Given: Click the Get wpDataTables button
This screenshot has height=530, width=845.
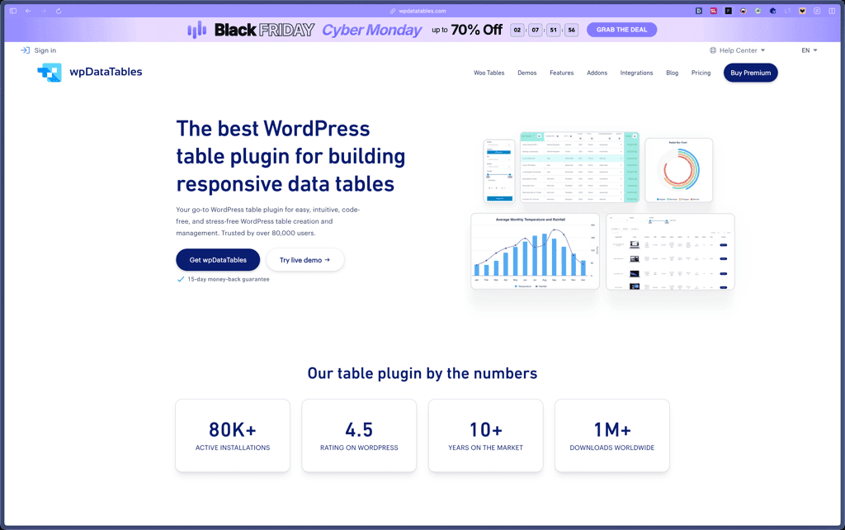Looking at the screenshot, I should point(217,259).
